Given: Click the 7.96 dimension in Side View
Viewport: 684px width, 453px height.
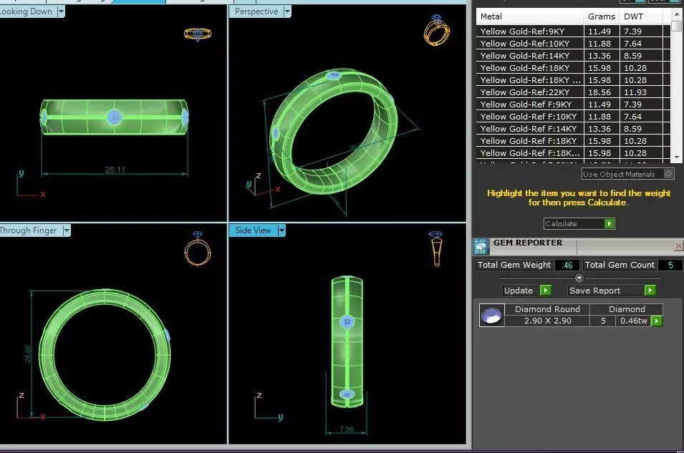Looking at the screenshot, I should click(347, 429).
